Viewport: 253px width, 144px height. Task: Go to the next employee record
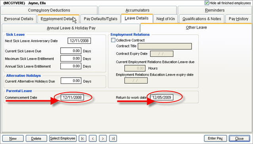pos(103,138)
